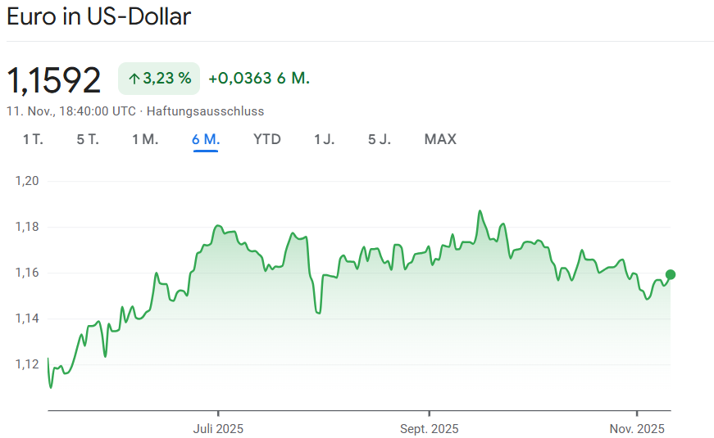Open the 1 J. time range

pyautogui.click(x=325, y=139)
